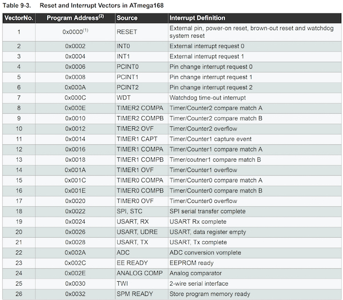This screenshot has height=300, width=343.
Task: Select 'ADC conversion vomplete' text
Action: click(x=205, y=253)
